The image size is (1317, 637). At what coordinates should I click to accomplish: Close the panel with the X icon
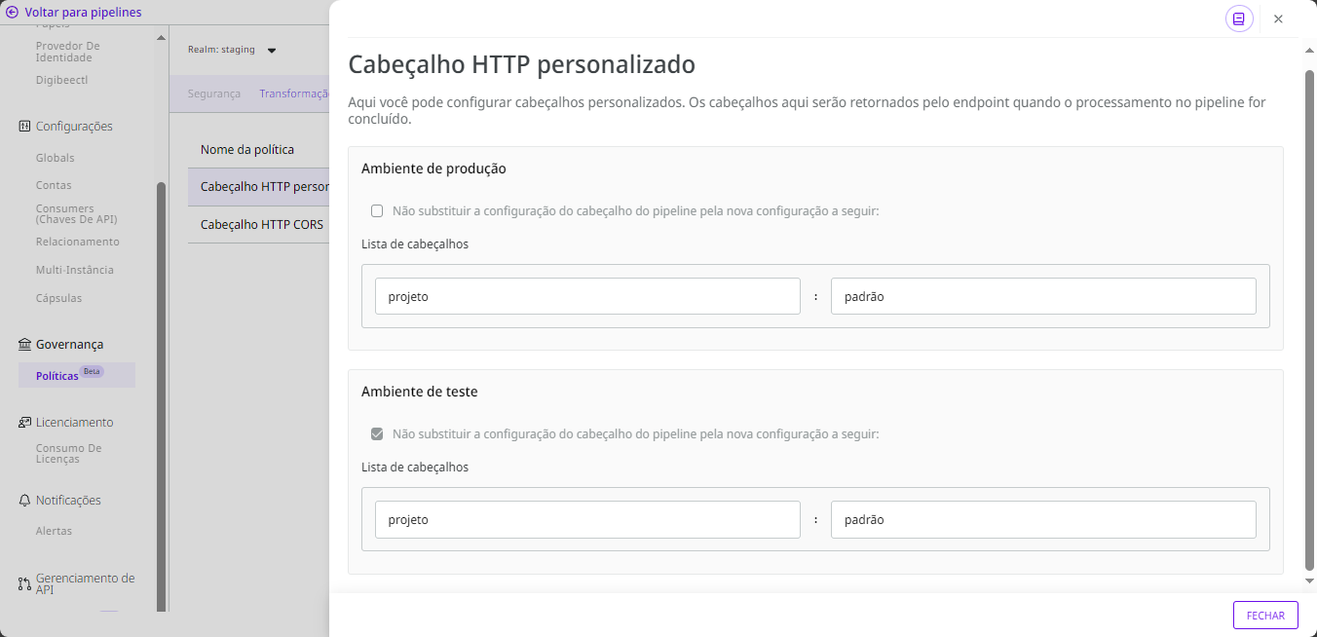coord(1278,19)
